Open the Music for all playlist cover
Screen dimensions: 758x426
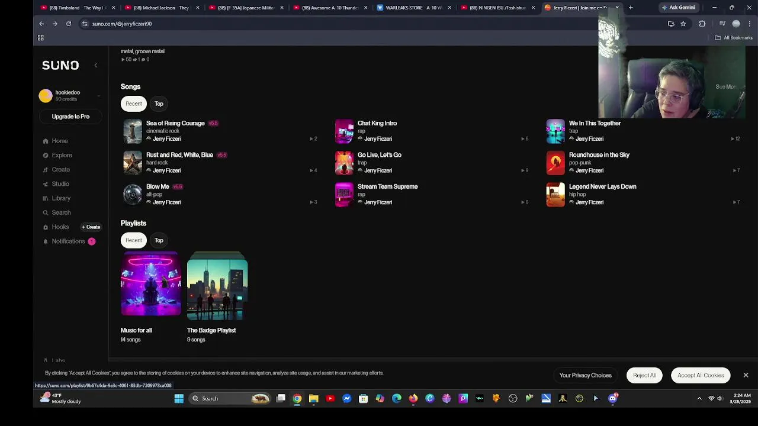150,284
